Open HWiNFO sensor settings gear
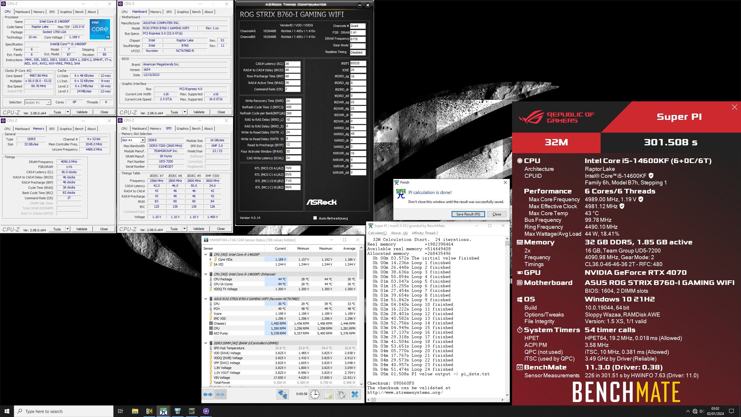The width and height of the screenshot is (741, 417). click(x=341, y=394)
